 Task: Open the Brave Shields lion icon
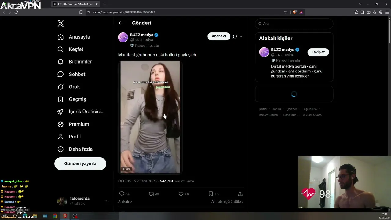[x=295, y=12]
